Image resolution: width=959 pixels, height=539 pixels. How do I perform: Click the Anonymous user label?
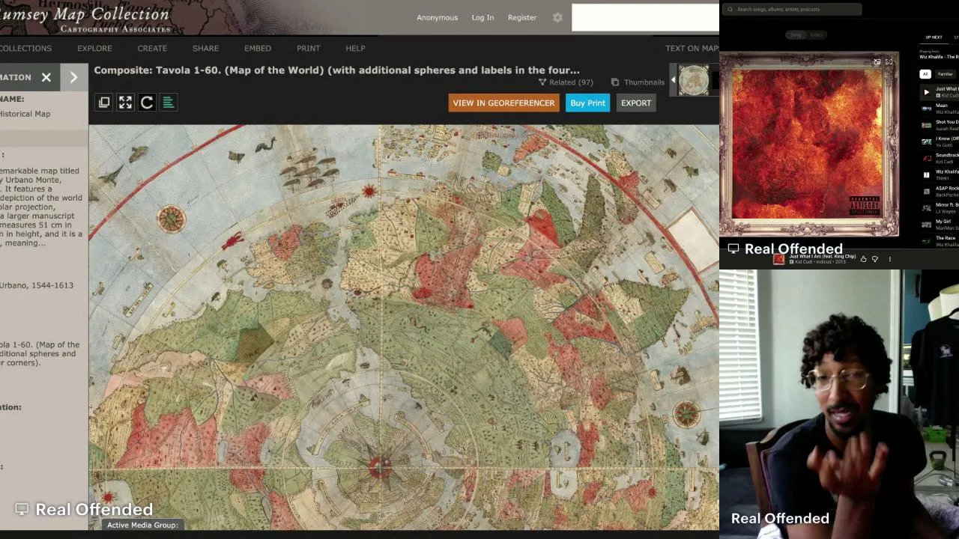437,17
